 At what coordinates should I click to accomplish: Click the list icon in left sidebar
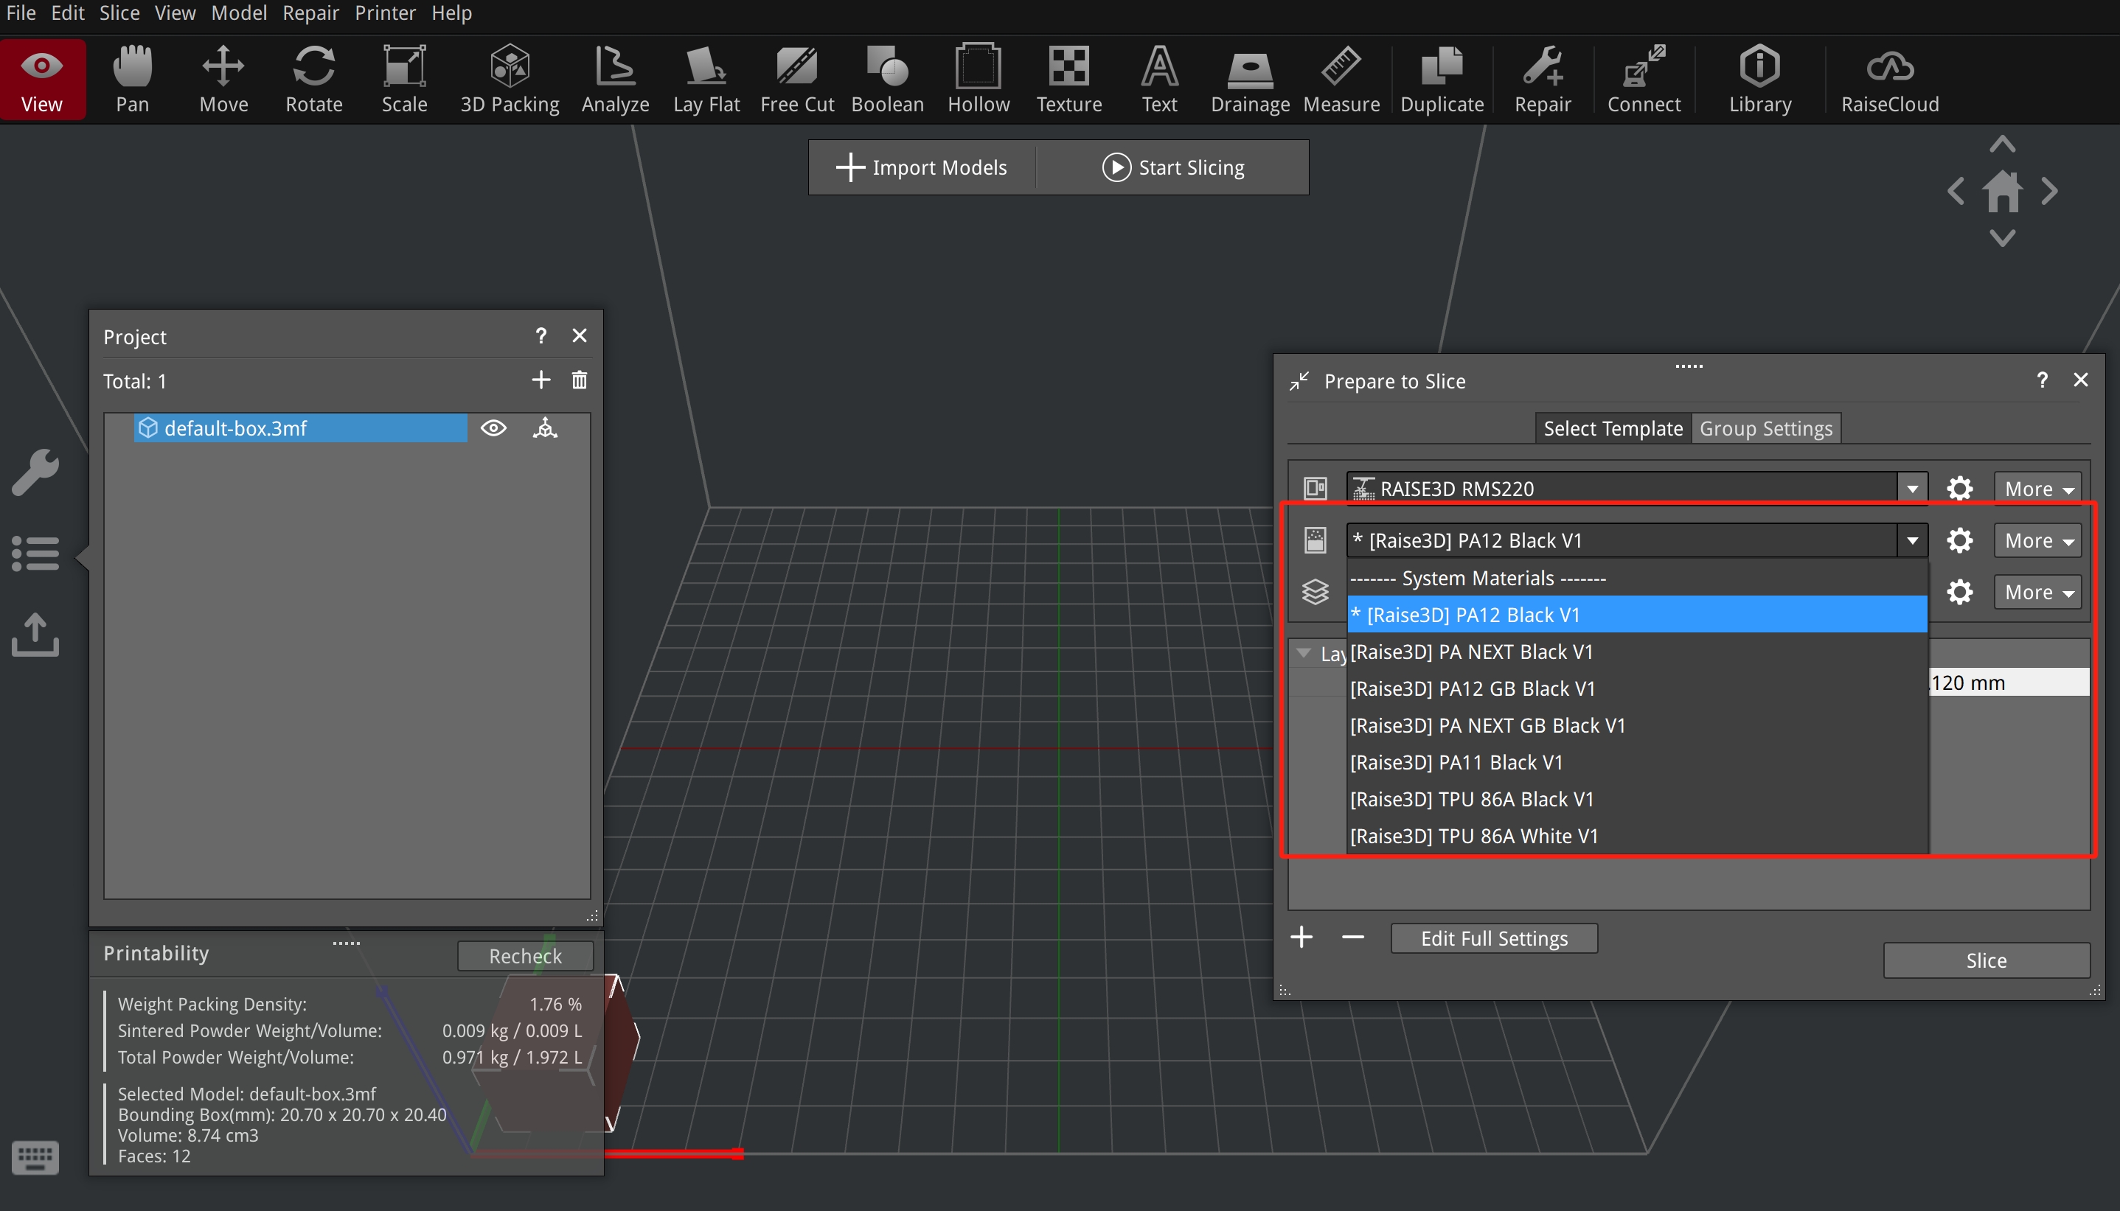tap(35, 554)
